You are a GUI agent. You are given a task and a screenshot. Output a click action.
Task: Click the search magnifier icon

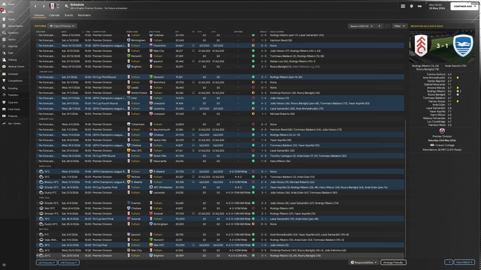tap(67, 6)
